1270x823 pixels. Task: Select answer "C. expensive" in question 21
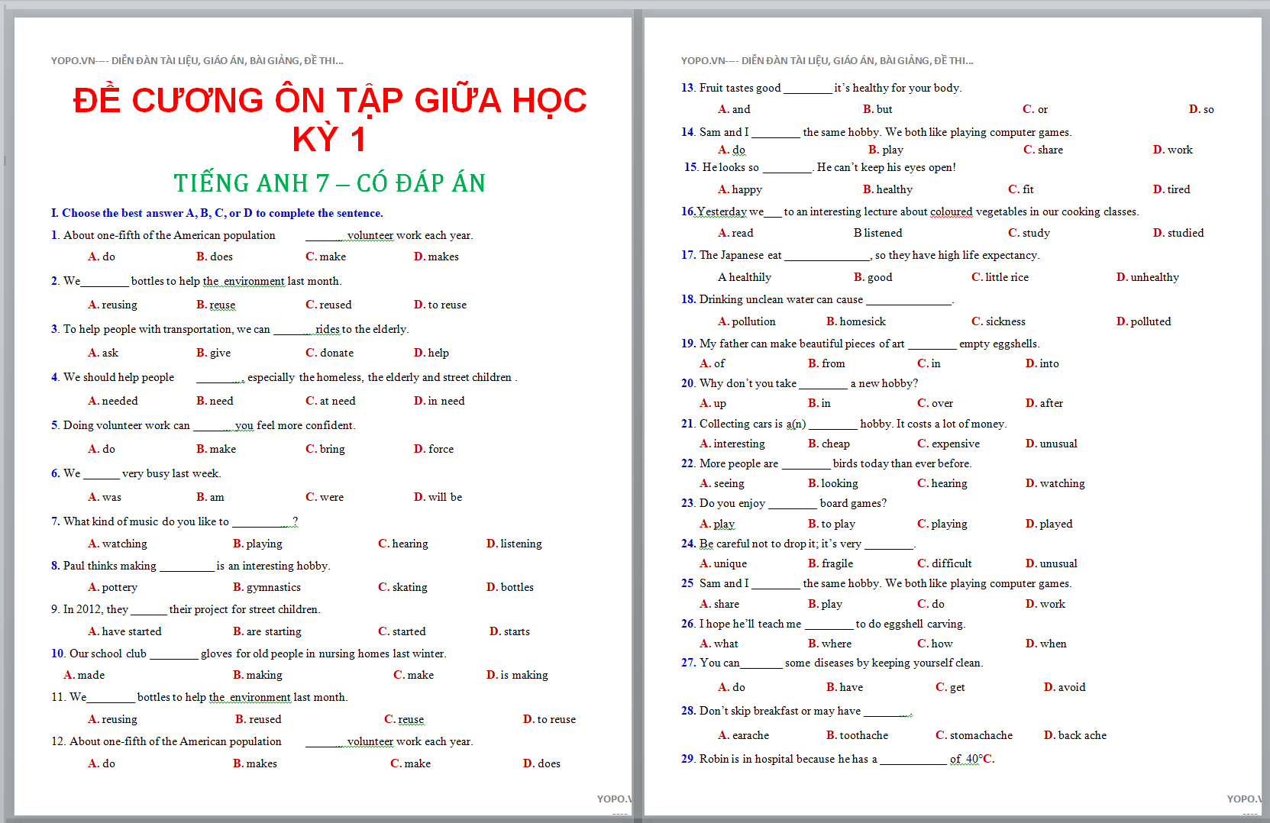948,444
